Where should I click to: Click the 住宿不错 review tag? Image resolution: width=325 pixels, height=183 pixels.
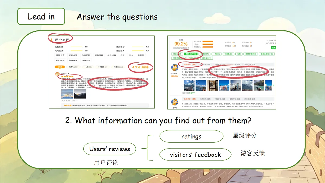tap(86, 55)
